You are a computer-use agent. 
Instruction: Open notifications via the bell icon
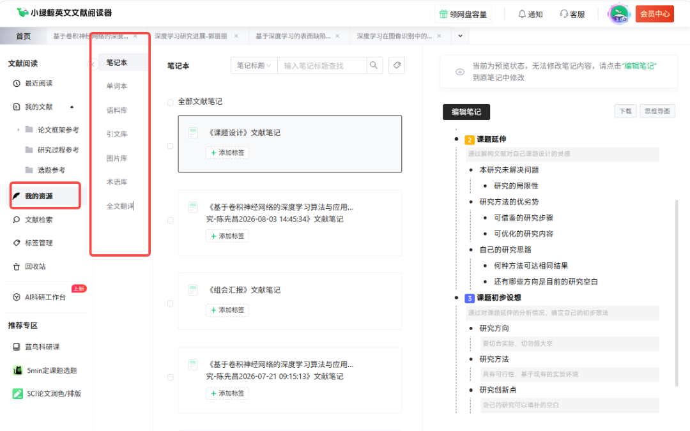(522, 14)
